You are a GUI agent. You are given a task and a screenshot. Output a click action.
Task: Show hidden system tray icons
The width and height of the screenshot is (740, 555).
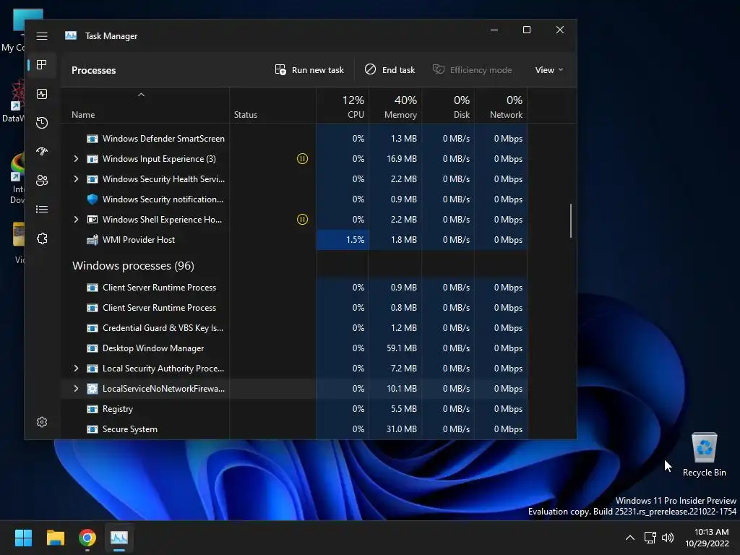coord(629,538)
